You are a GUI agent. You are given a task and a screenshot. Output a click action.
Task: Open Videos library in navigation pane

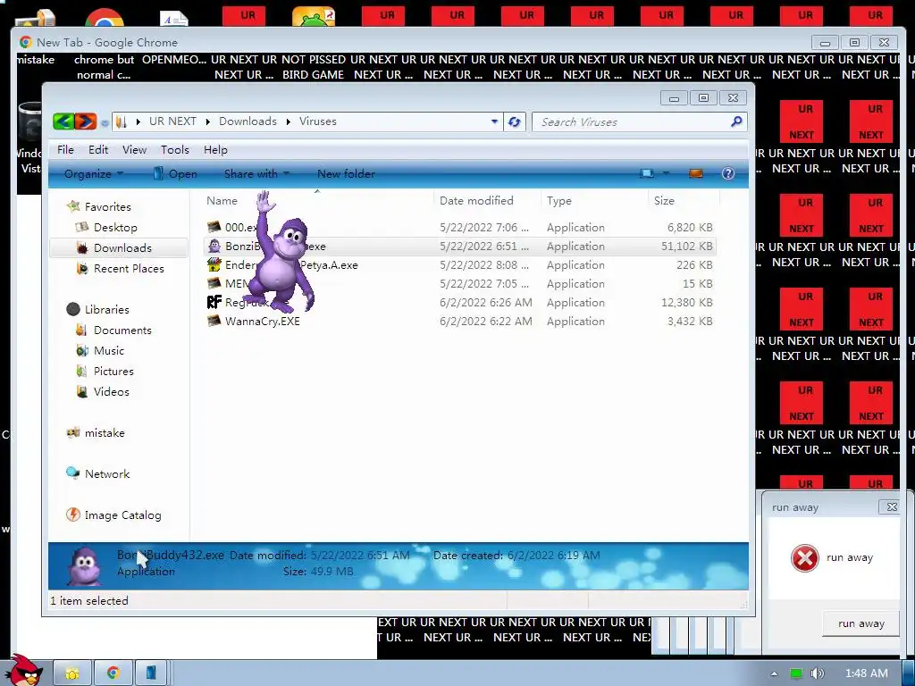tap(111, 391)
